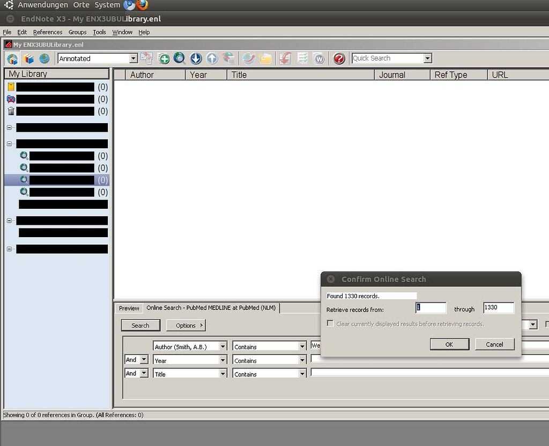This screenshot has width=549, height=446.
Task: Create a New Reference with the green plus icon
Action: coord(163,58)
